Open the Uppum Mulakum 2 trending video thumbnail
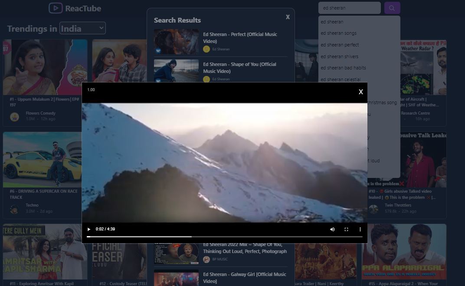The width and height of the screenshot is (465, 286). coord(45,67)
